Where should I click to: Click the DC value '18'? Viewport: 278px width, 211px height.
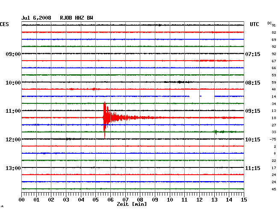tap(274, 118)
